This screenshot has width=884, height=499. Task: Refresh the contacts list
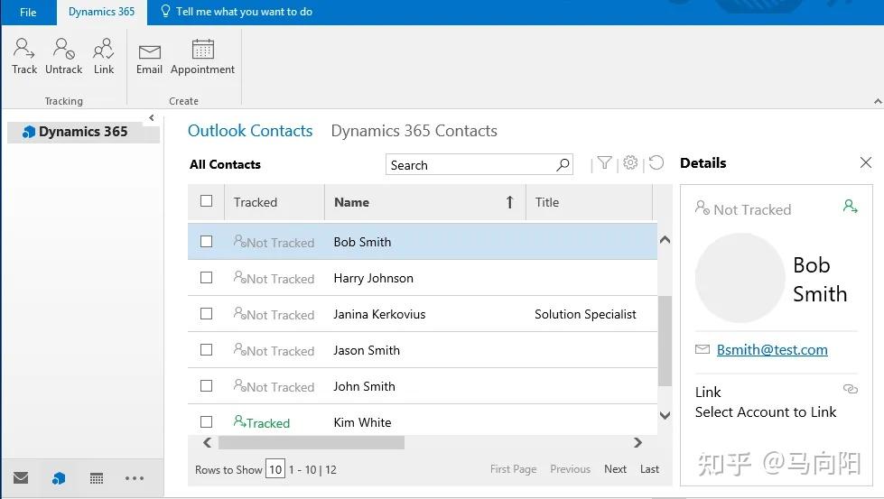pos(656,163)
